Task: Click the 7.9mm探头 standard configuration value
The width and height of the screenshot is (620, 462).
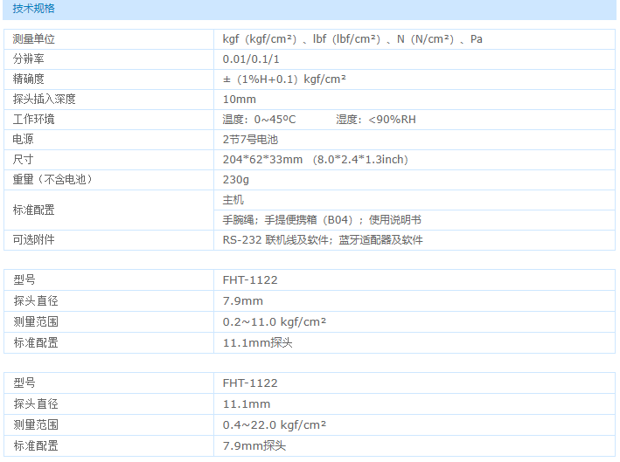Action: pos(254,446)
